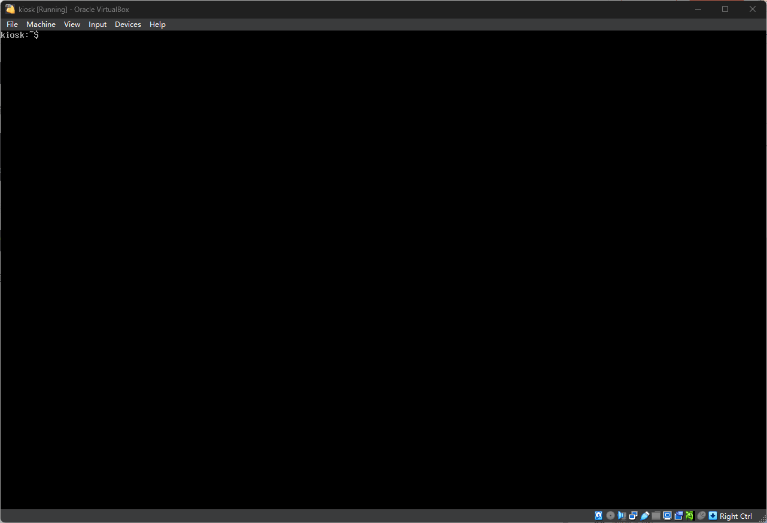Open the Input menu
Viewport: 767px width, 523px height.
pyautogui.click(x=98, y=25)
